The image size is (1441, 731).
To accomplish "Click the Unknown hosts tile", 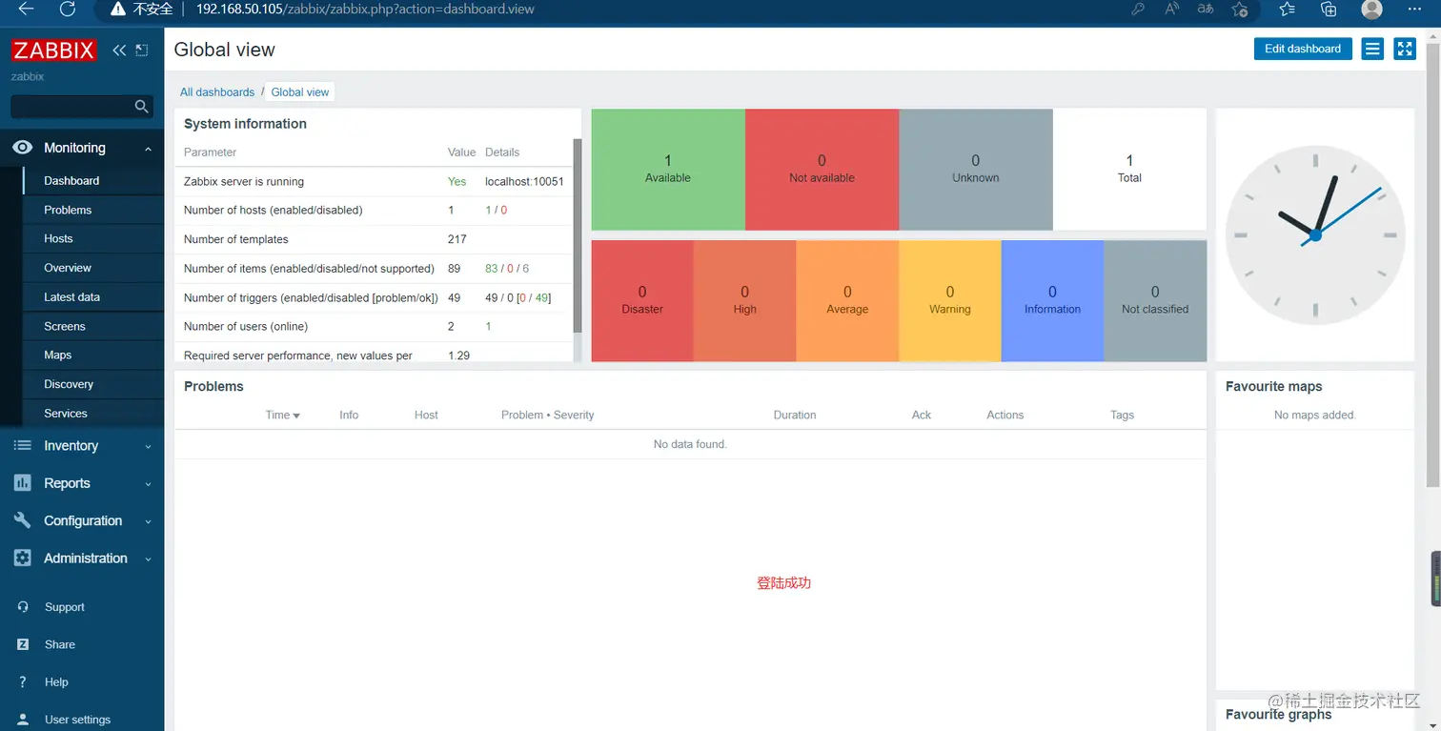I will pyautogui.click(x=976, y=170).
